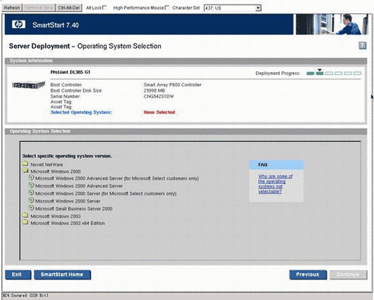374x300 pixels.
Task: Click the Novell NetWare folder icon
Action: pyautogui.click(x=25, y=164)
